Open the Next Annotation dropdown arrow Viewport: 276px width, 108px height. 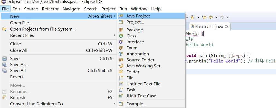click(198, 17)
